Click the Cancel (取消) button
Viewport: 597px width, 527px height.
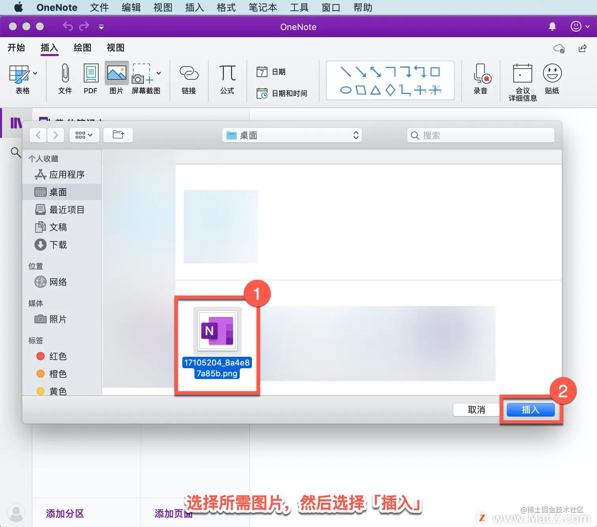coord(476,410)
